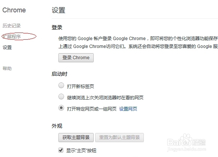This screenshot has width=218, height=157.
Task: Open 帮助 in the sidebar
Action: point(7,69)
